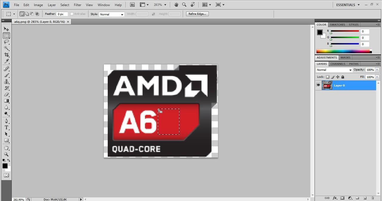Image resolution: width=382 pixels, height=201 pixels.
Task: Select the Rotate View tool
Action: [x=193, y=5]
